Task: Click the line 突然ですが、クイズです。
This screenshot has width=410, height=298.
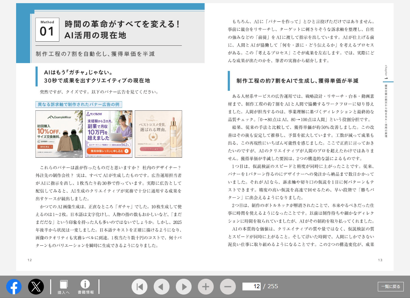Action: coord(65,92)
